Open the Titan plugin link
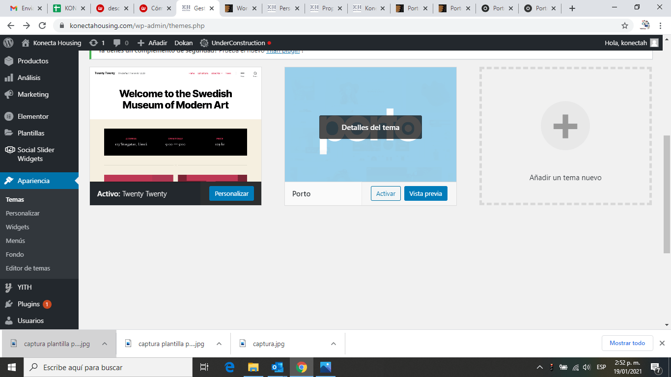 tap(283, 51)
